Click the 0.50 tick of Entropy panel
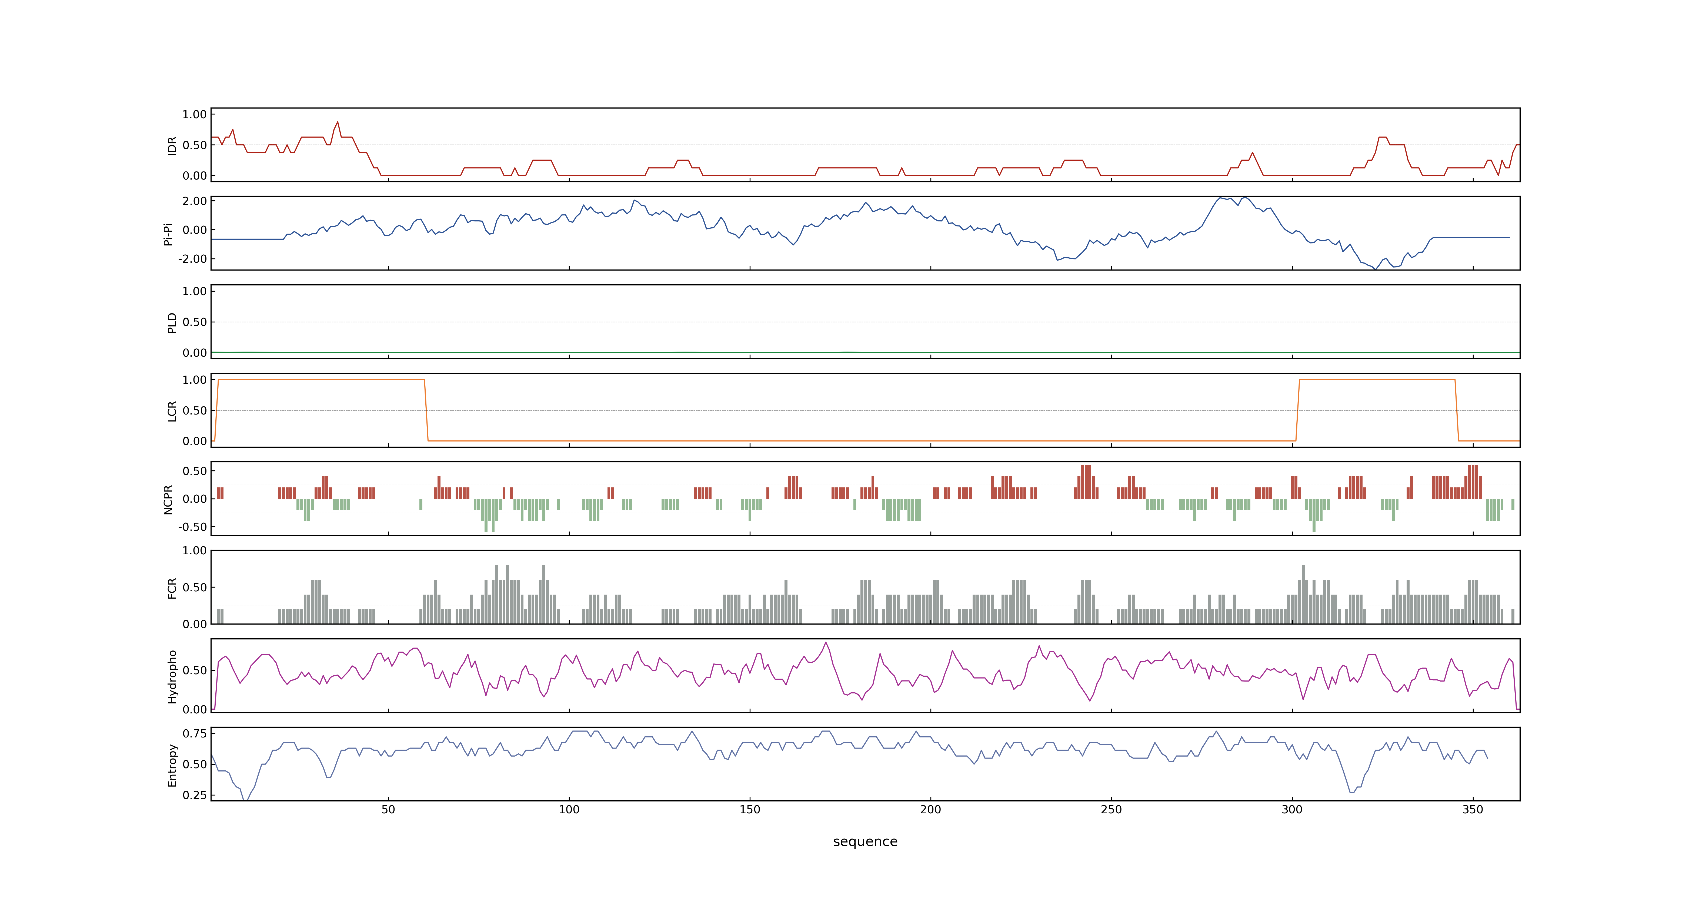Viewport: 1689px width, 900px height. (195, 764)
